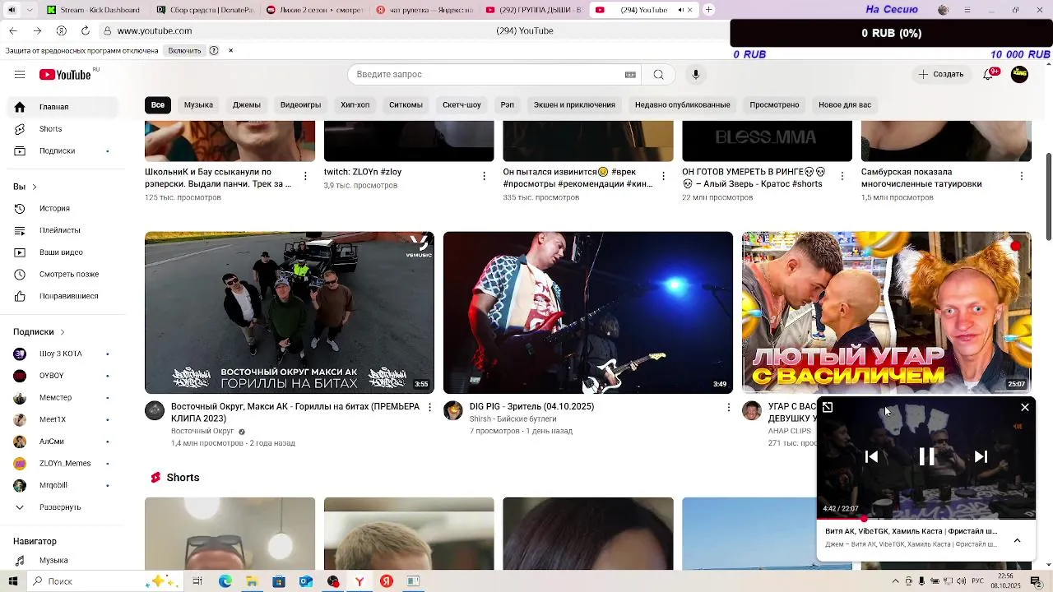Show hidden system tray icons
The height and width of the screenshot is (592, 1053).
click(896, 581)
